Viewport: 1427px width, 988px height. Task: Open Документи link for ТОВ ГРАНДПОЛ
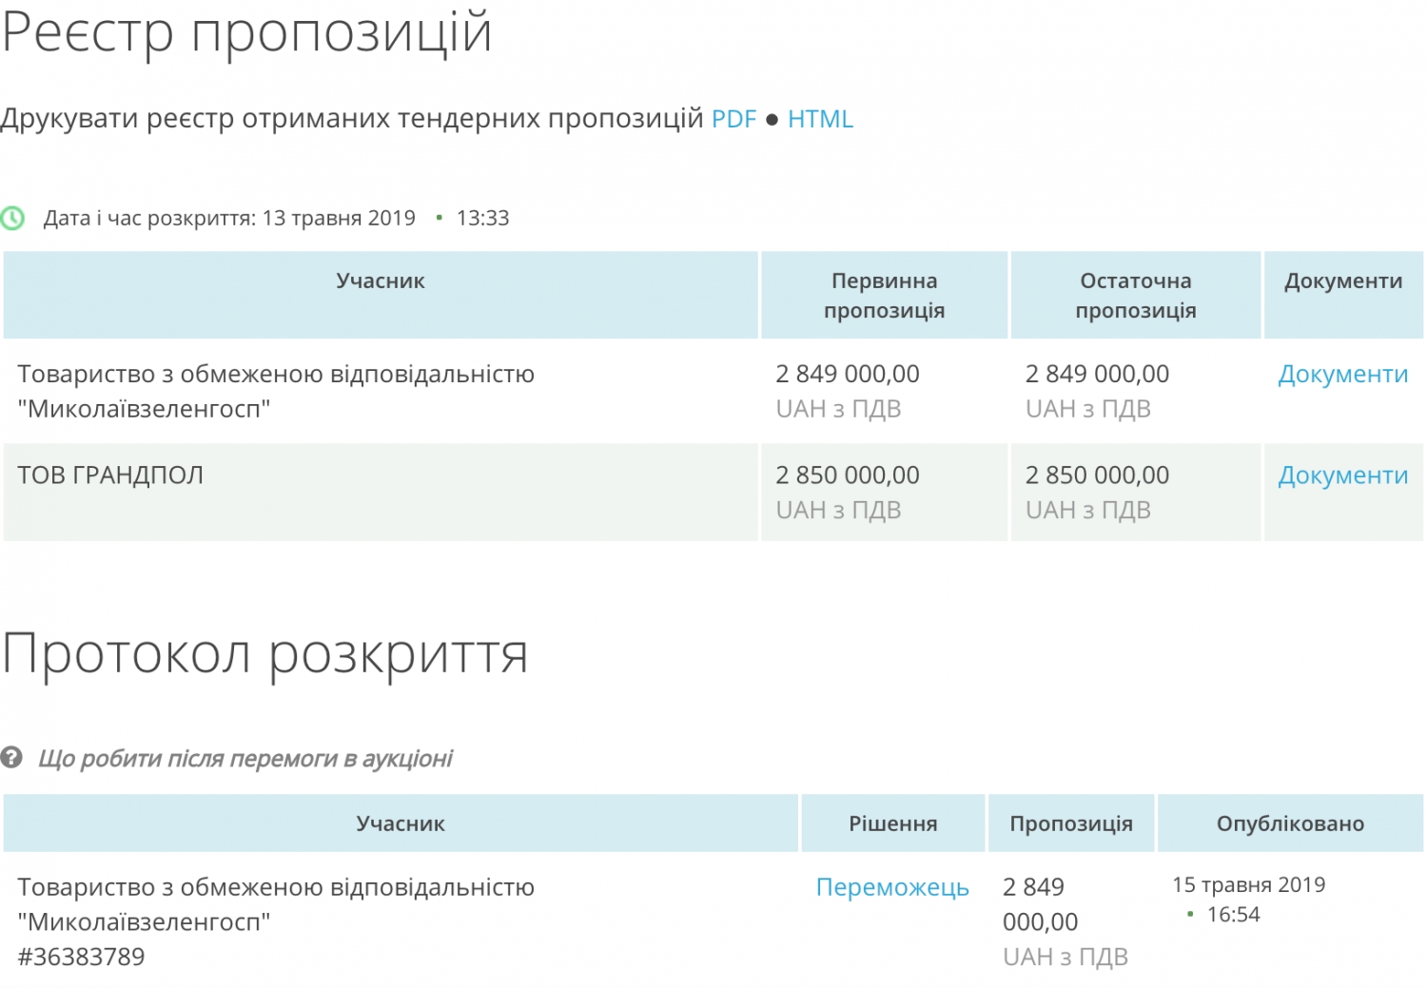tap(1342, 475)
